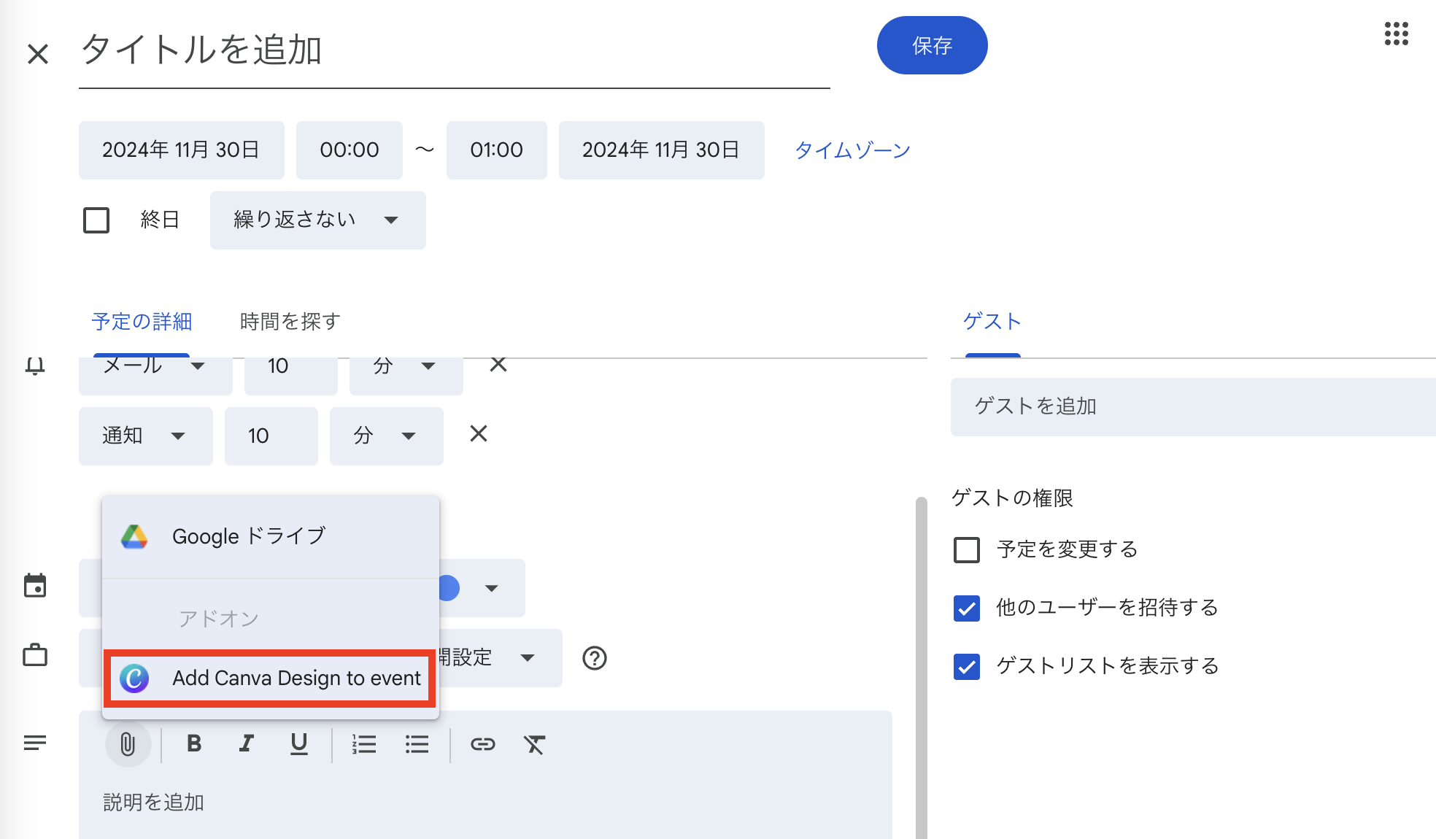The image size is (1436, 839).
Task: Open the タイムゾーン link
Action: (x=852, y=150)
